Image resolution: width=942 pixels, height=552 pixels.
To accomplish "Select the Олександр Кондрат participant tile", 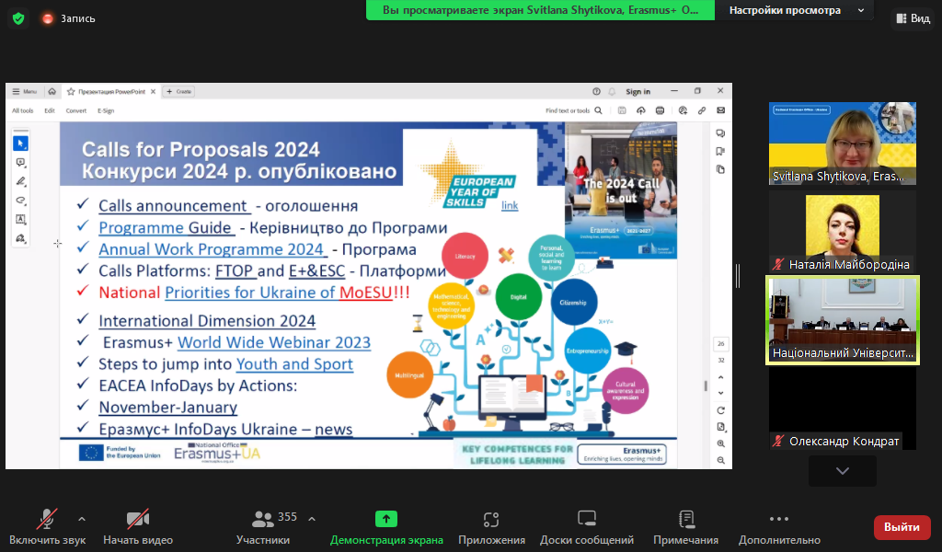I will (843, 408).
